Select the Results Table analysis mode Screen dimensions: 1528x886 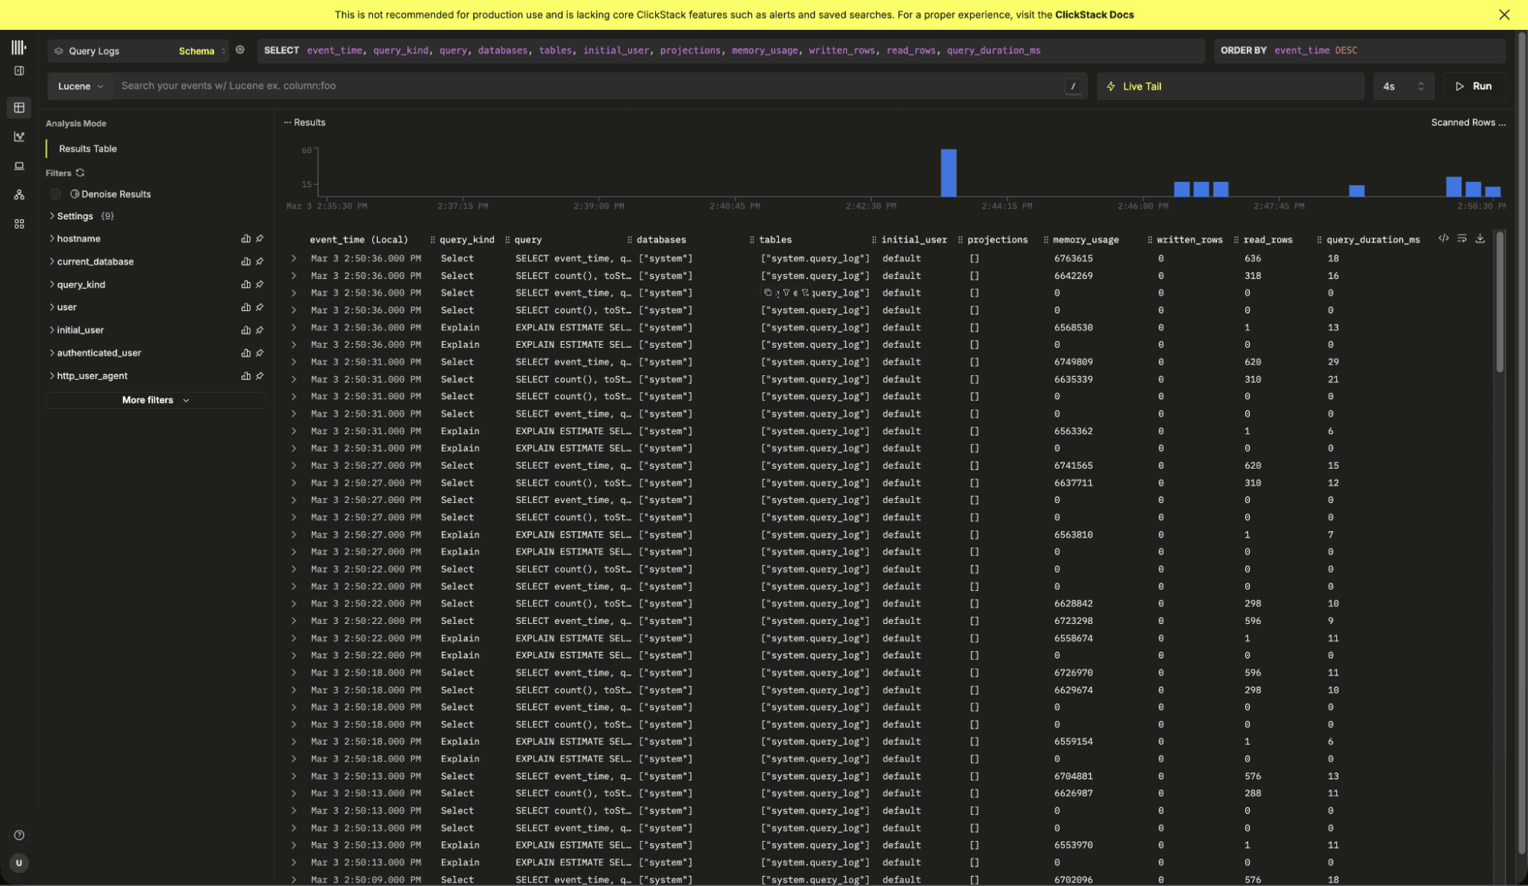point(88,149)
